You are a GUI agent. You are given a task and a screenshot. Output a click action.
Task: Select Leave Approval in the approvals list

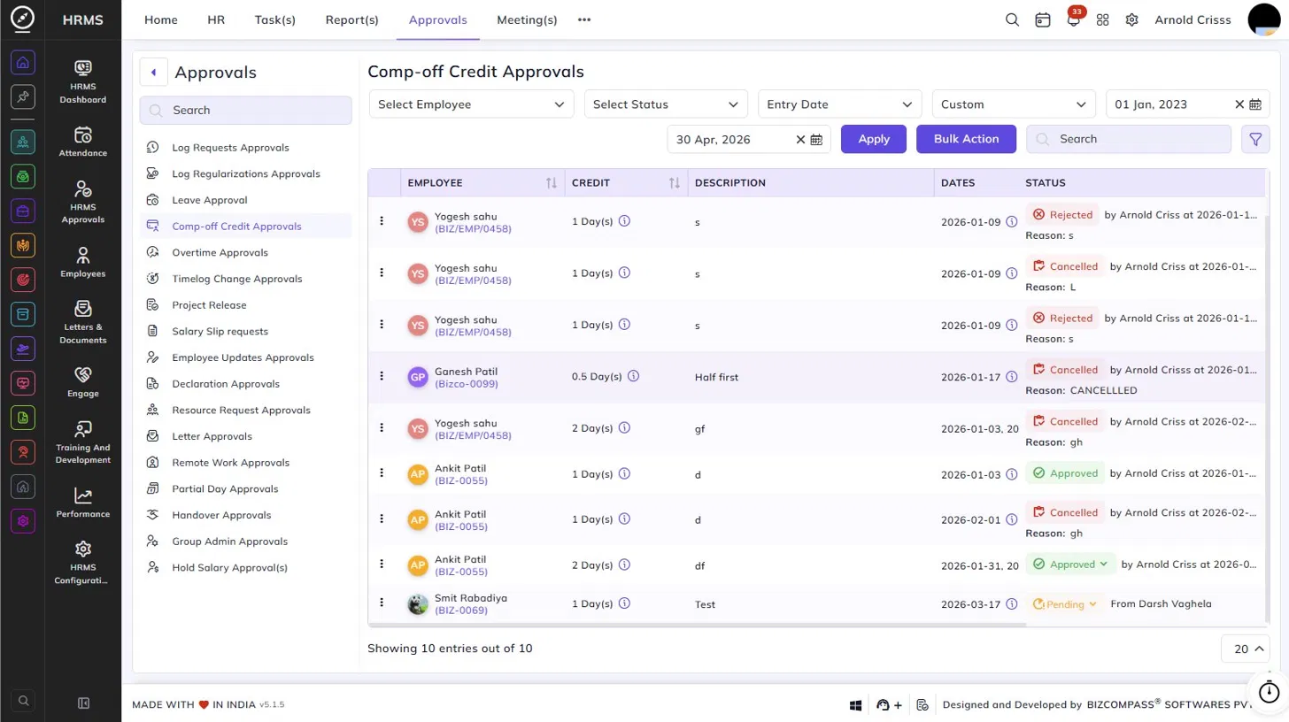pyautogui.click(x=210, y=200)
